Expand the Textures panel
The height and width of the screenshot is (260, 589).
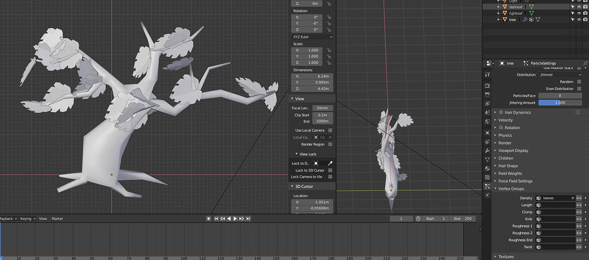click(506, 257)
